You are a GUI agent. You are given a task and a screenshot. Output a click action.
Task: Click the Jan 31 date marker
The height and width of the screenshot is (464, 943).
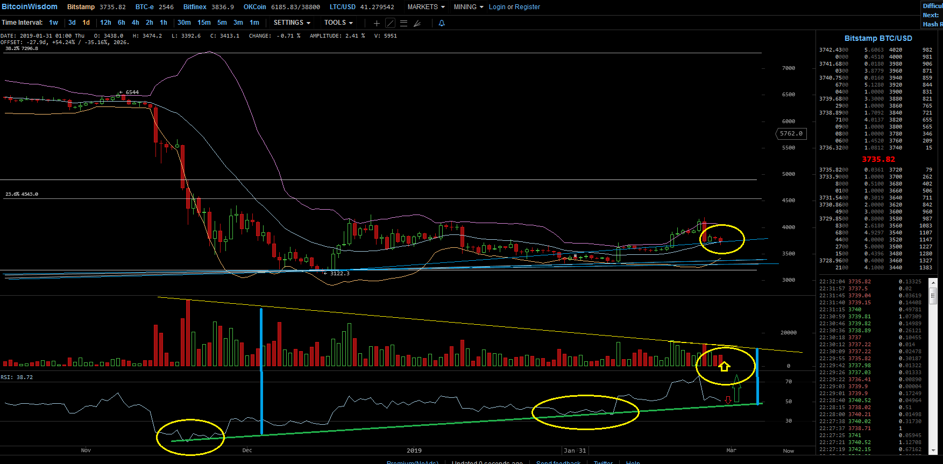(575, 451)
